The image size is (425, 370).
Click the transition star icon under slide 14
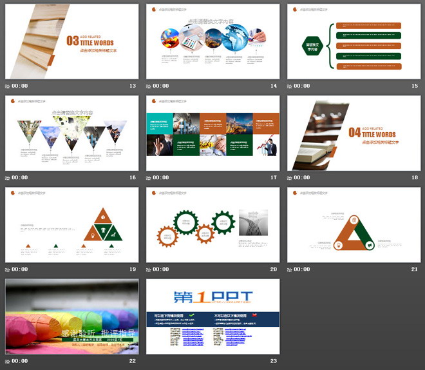149,86
